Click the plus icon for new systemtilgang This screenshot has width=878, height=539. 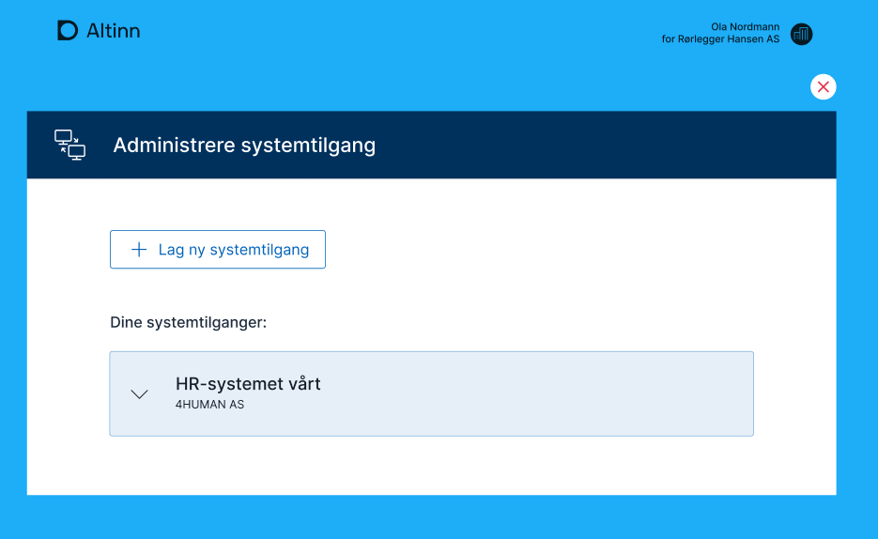tap(139, 250)
